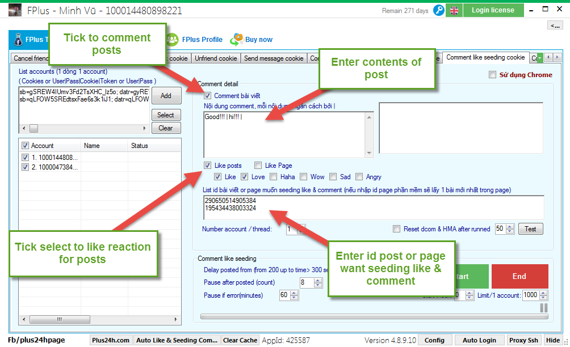Click the Test button
This screenshot has width=570, height=347.
coord(530,229)
